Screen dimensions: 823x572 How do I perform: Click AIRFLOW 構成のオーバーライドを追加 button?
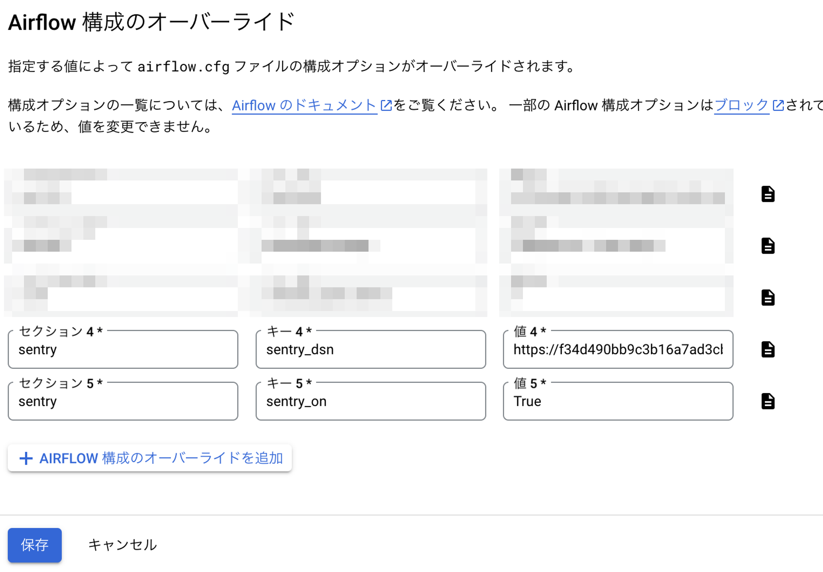tap(160, 458)
